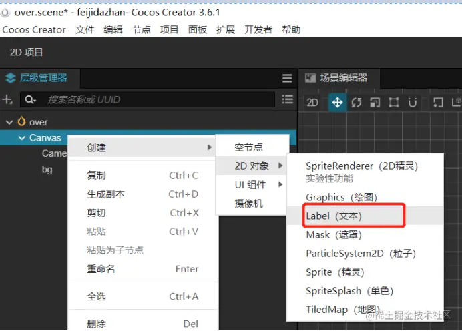Open the search filter magnifier dropdown

[30, 100]
